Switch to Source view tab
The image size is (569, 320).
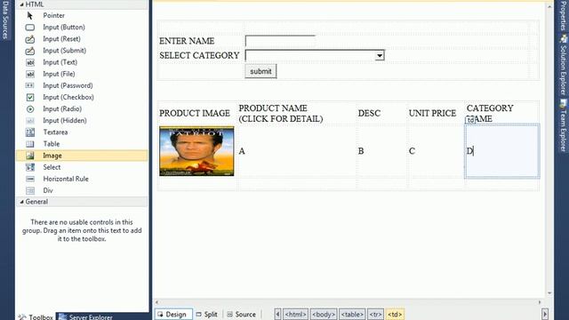(x=241, y=314)
